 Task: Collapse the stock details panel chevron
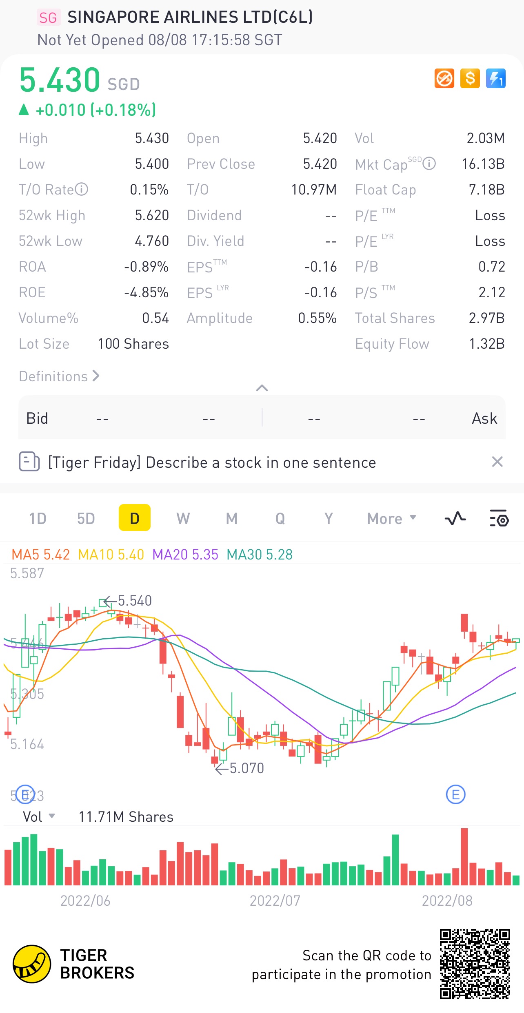pos(262,388)
